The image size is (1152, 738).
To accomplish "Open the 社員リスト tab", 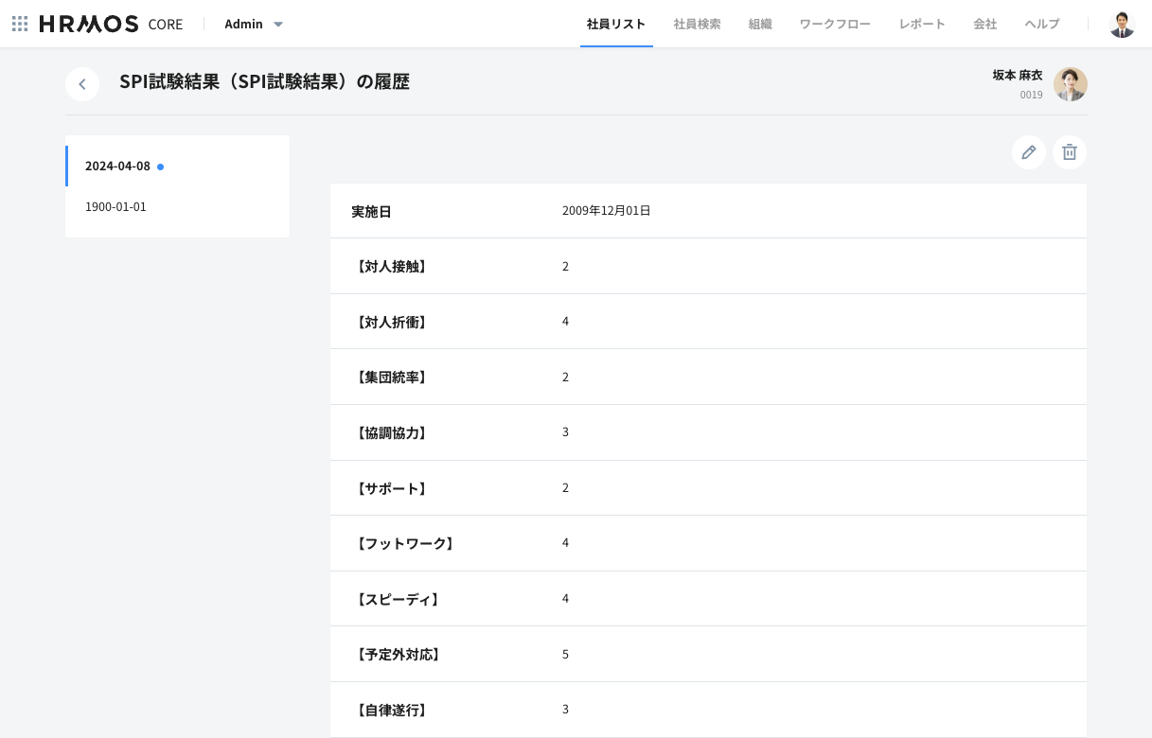I will [615, 24].
